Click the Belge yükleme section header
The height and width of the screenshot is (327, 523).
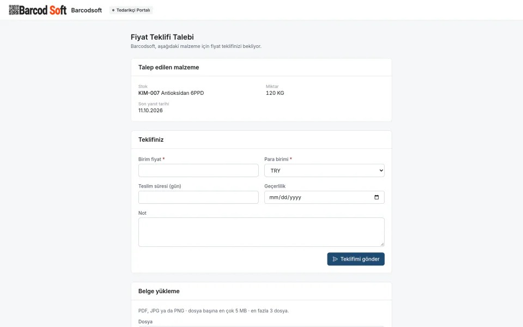159,291
